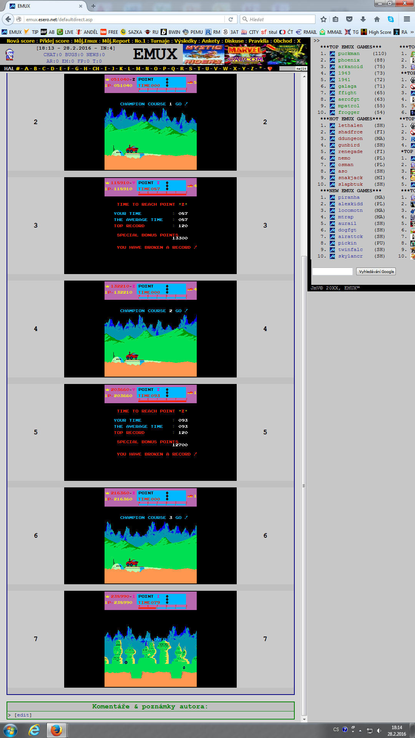Reload the page with the refresh icon
Image resolution: width=415 pixels, height=738 pixels.
coord(231,19)
